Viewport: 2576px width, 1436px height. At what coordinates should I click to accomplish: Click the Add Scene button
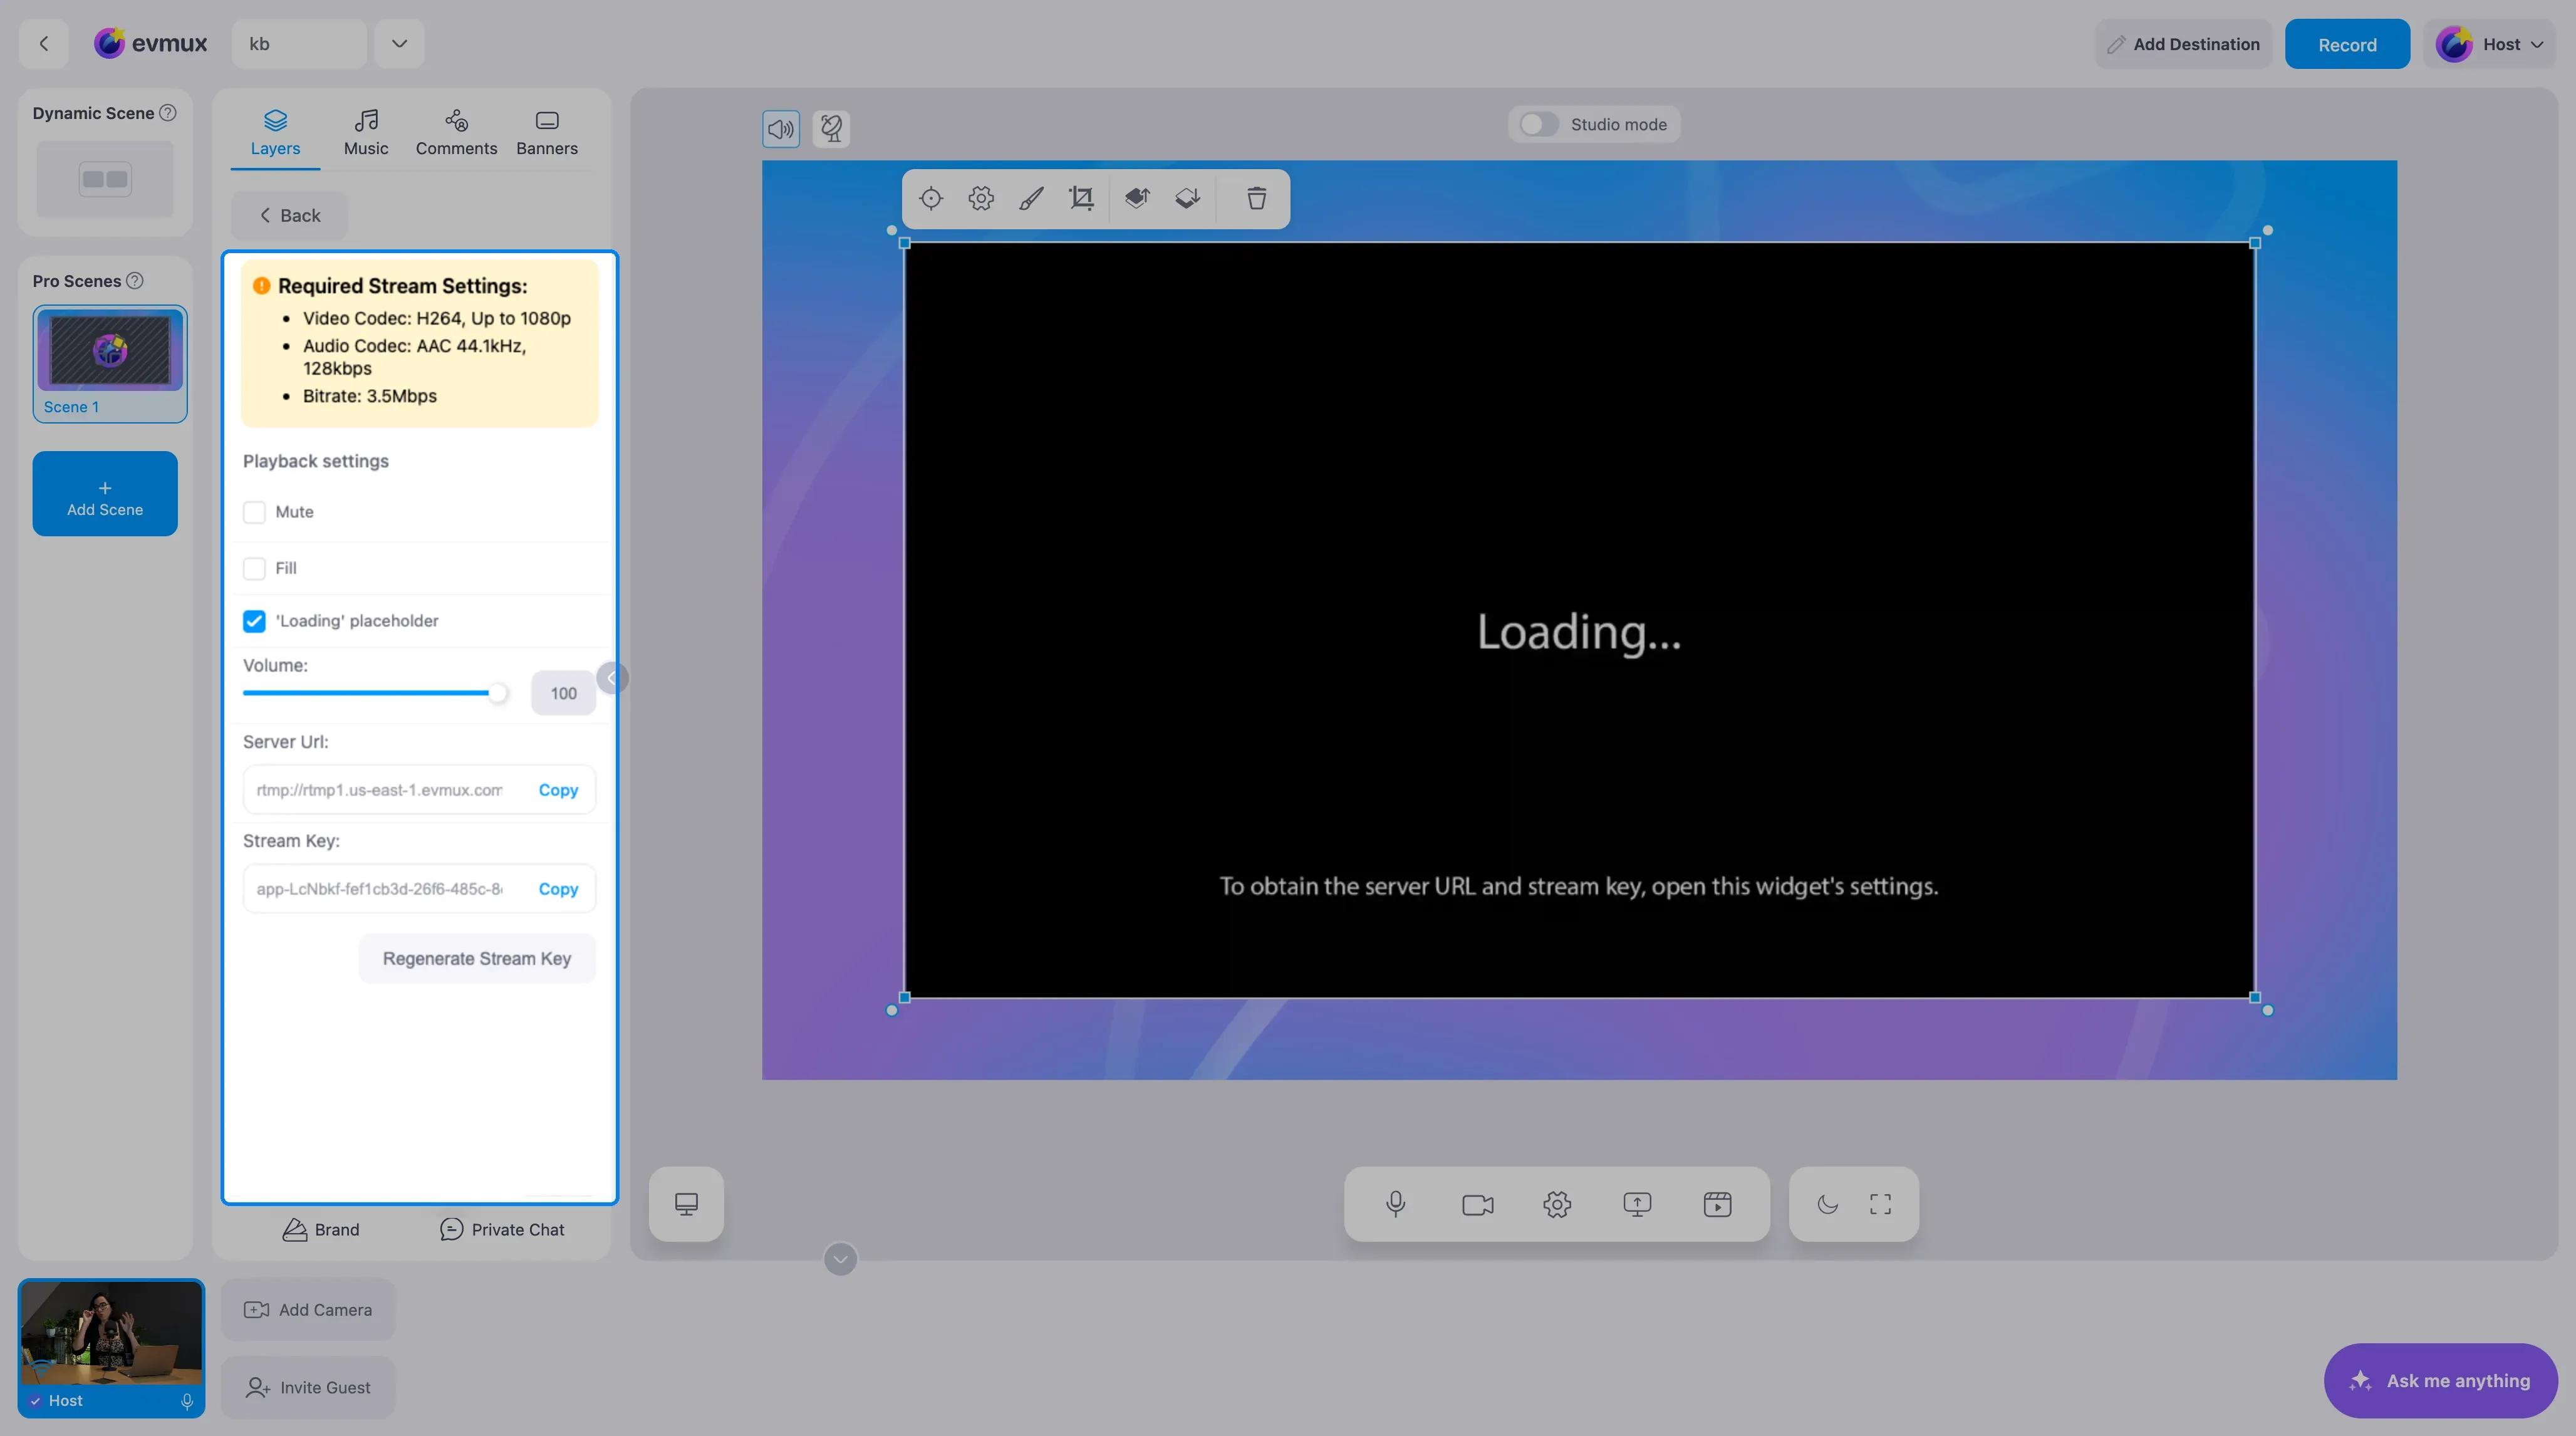pyautogui.click(x=105, y=494)
